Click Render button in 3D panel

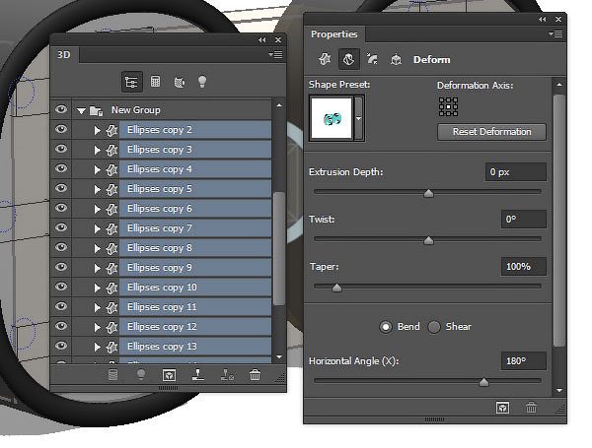tap(169, 375)
